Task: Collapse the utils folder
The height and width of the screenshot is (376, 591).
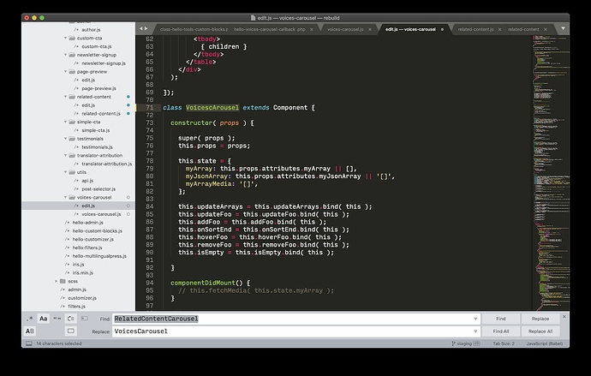Action: click(x=66, y=172)
